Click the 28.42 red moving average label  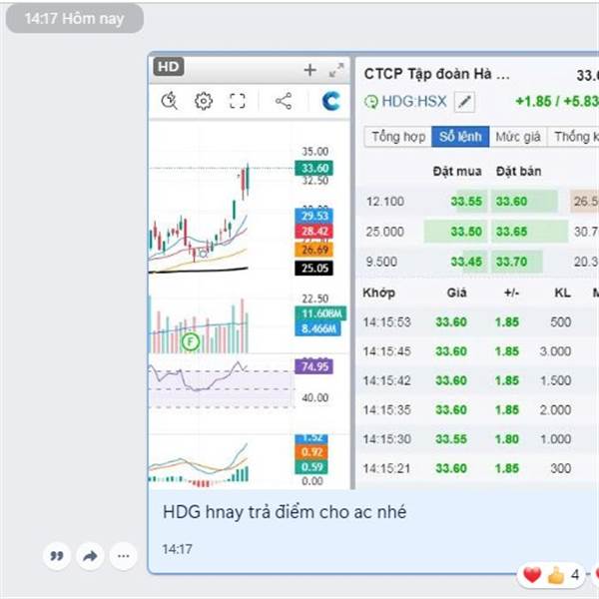(314, 232)
